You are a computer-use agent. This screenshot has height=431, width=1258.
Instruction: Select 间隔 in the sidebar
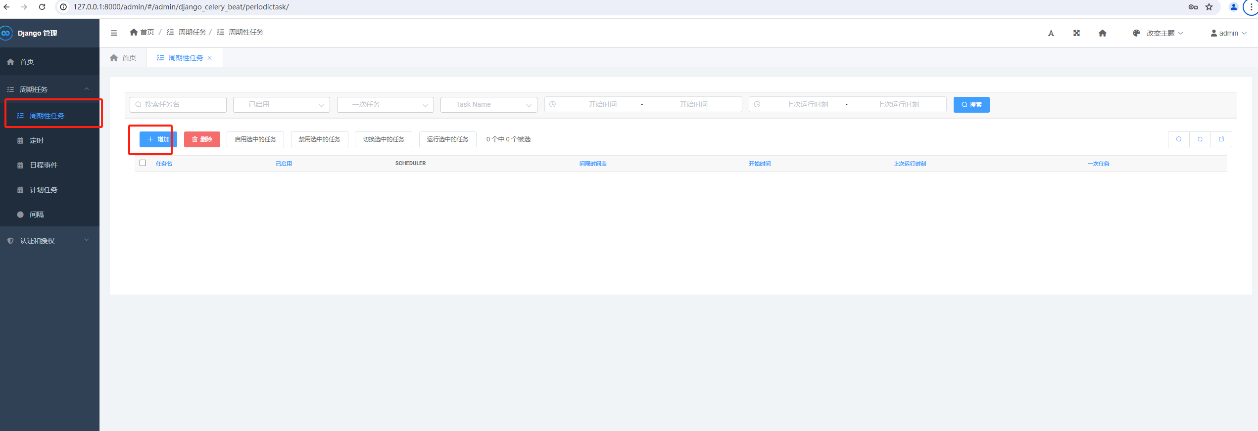49,215
